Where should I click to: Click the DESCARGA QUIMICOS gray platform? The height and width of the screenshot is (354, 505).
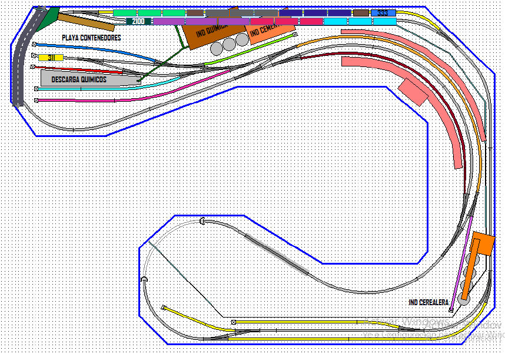[91, 78]
